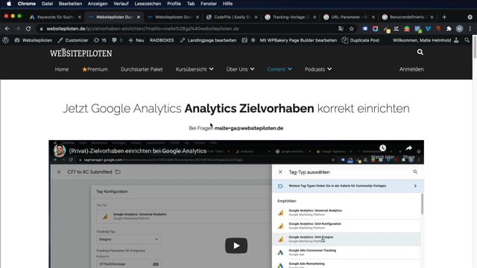Open Websitepiloten admin bar item
477x268 pixels.
[33, 40]
